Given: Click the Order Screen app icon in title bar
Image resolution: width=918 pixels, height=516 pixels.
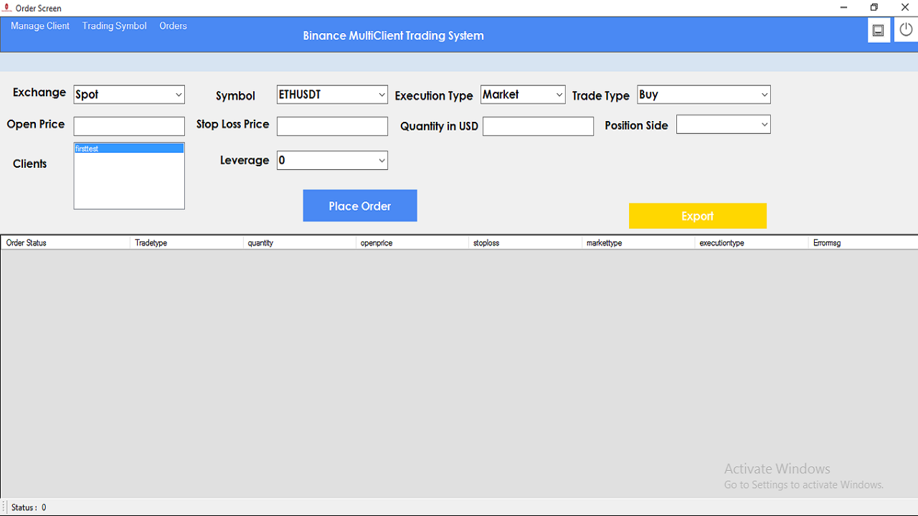Looking at the screenshot, I should 7,8.
